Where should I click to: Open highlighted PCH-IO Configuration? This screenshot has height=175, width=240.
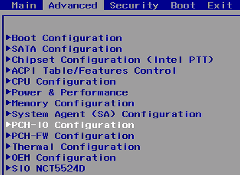pos(70,125)
